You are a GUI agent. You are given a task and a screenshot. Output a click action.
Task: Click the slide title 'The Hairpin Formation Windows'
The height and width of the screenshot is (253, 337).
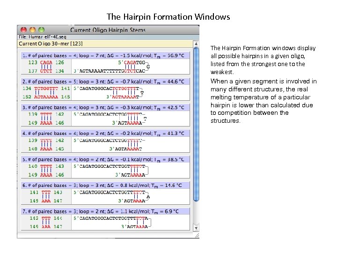pyautogui.click(x=168, y=17)
